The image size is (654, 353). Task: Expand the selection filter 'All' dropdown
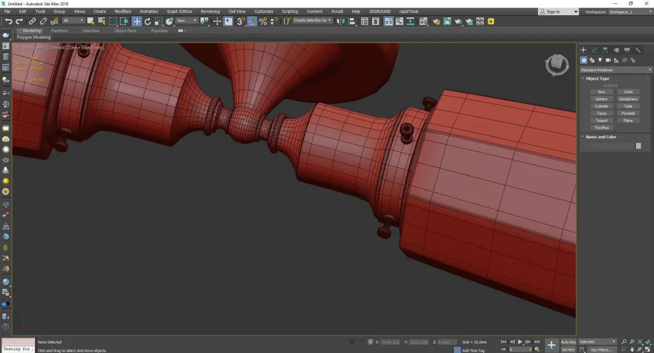click(x=73, y=21)
